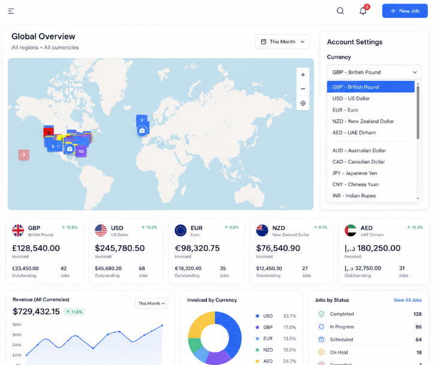Viewport: 434px width, 365px height.
Task: Click the EUR legend entry
Action: tap(276, 339)
